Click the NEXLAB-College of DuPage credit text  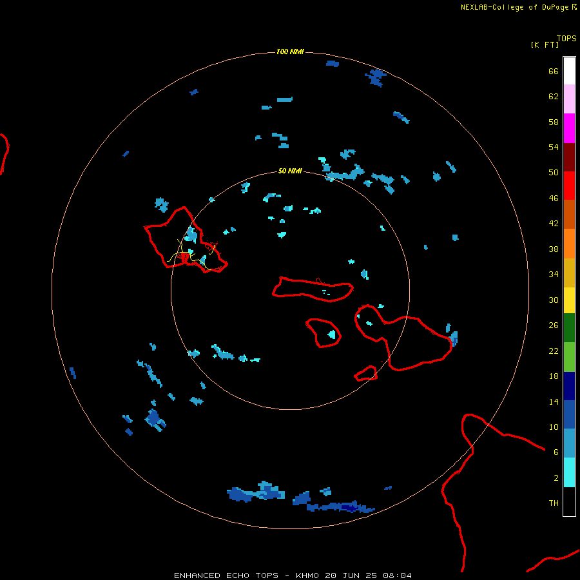514,7
